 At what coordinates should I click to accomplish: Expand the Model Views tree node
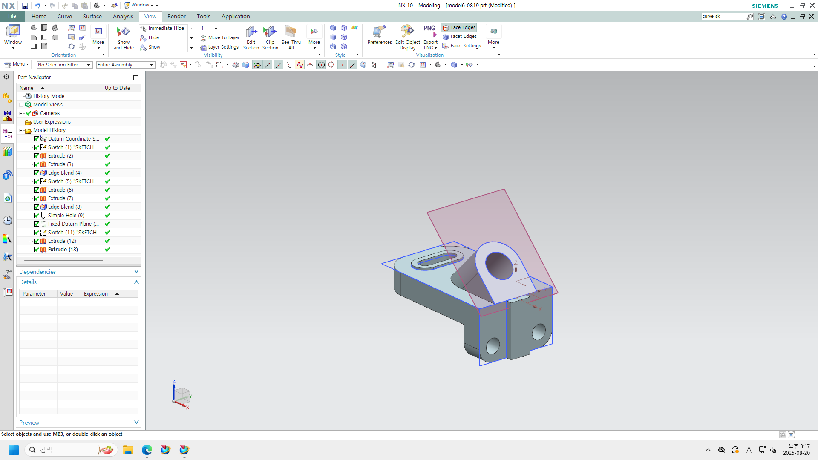pos(21,105)
